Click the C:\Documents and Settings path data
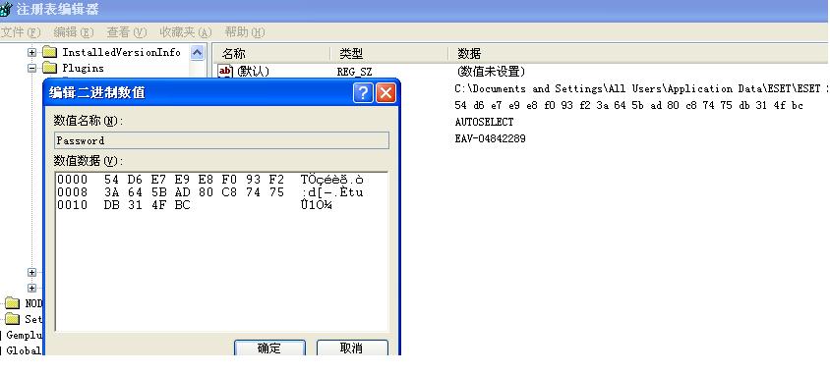Image resolution: width=830 pixels, height=374 pixels. coord(640,88)
